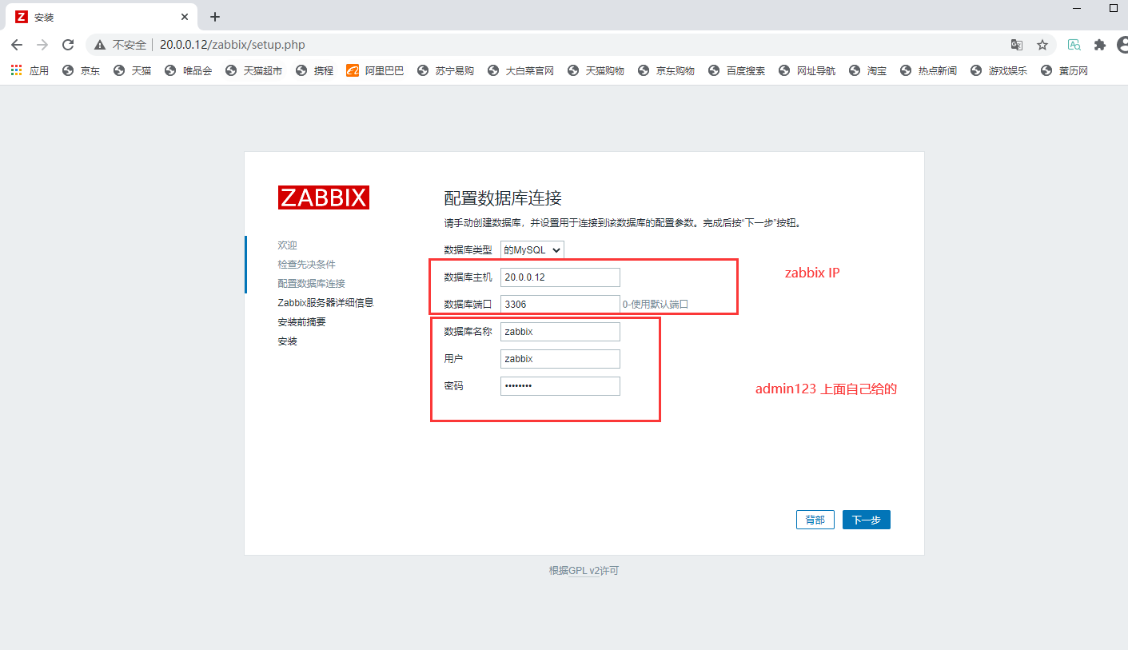The height and width of the screenshot is (650, 1128).
Task: Open 京东 bookmark
Action: pos(82,70)
